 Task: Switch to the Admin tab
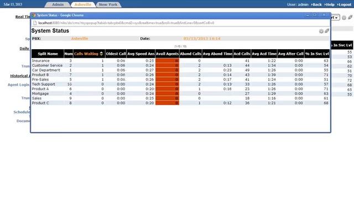pos(58,4)
